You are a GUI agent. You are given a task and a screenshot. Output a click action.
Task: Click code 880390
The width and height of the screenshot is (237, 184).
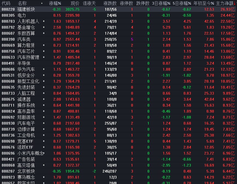coord(8,39)
